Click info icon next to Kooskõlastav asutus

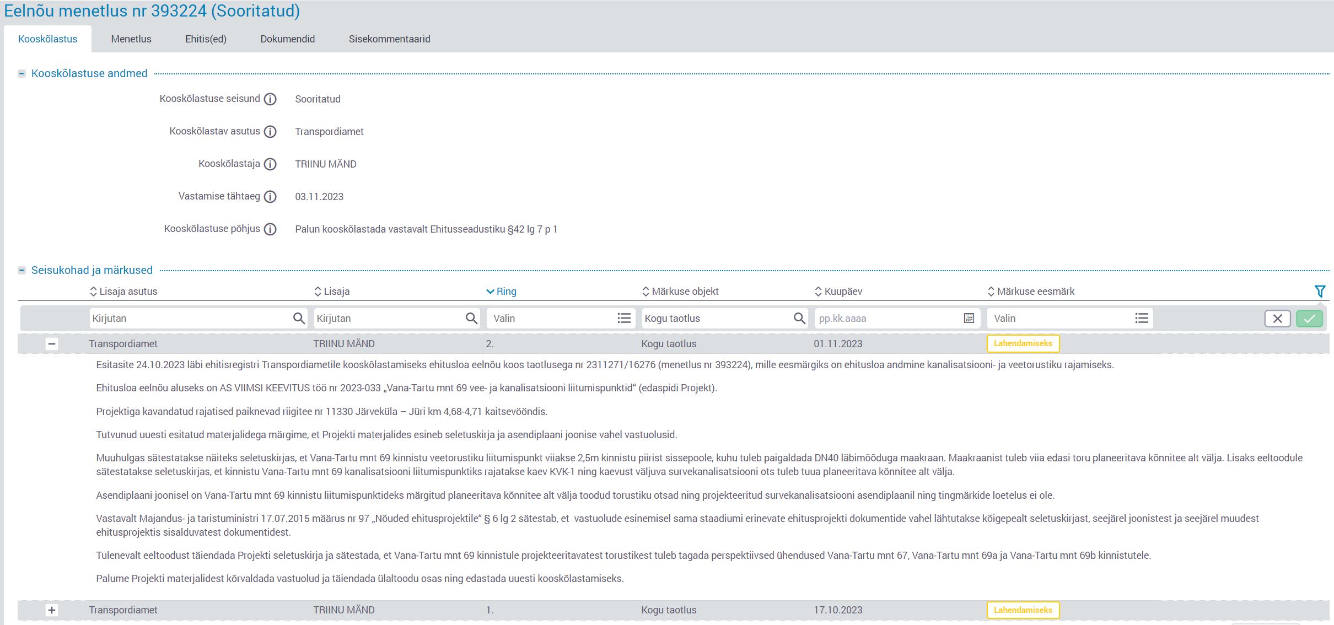click(270, 132)
